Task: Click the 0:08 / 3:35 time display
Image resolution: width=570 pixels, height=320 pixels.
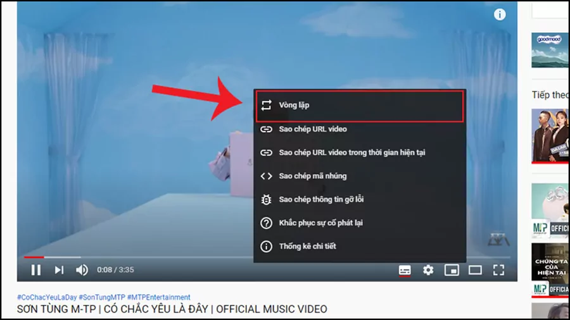Action: click(x=115, y=270)
